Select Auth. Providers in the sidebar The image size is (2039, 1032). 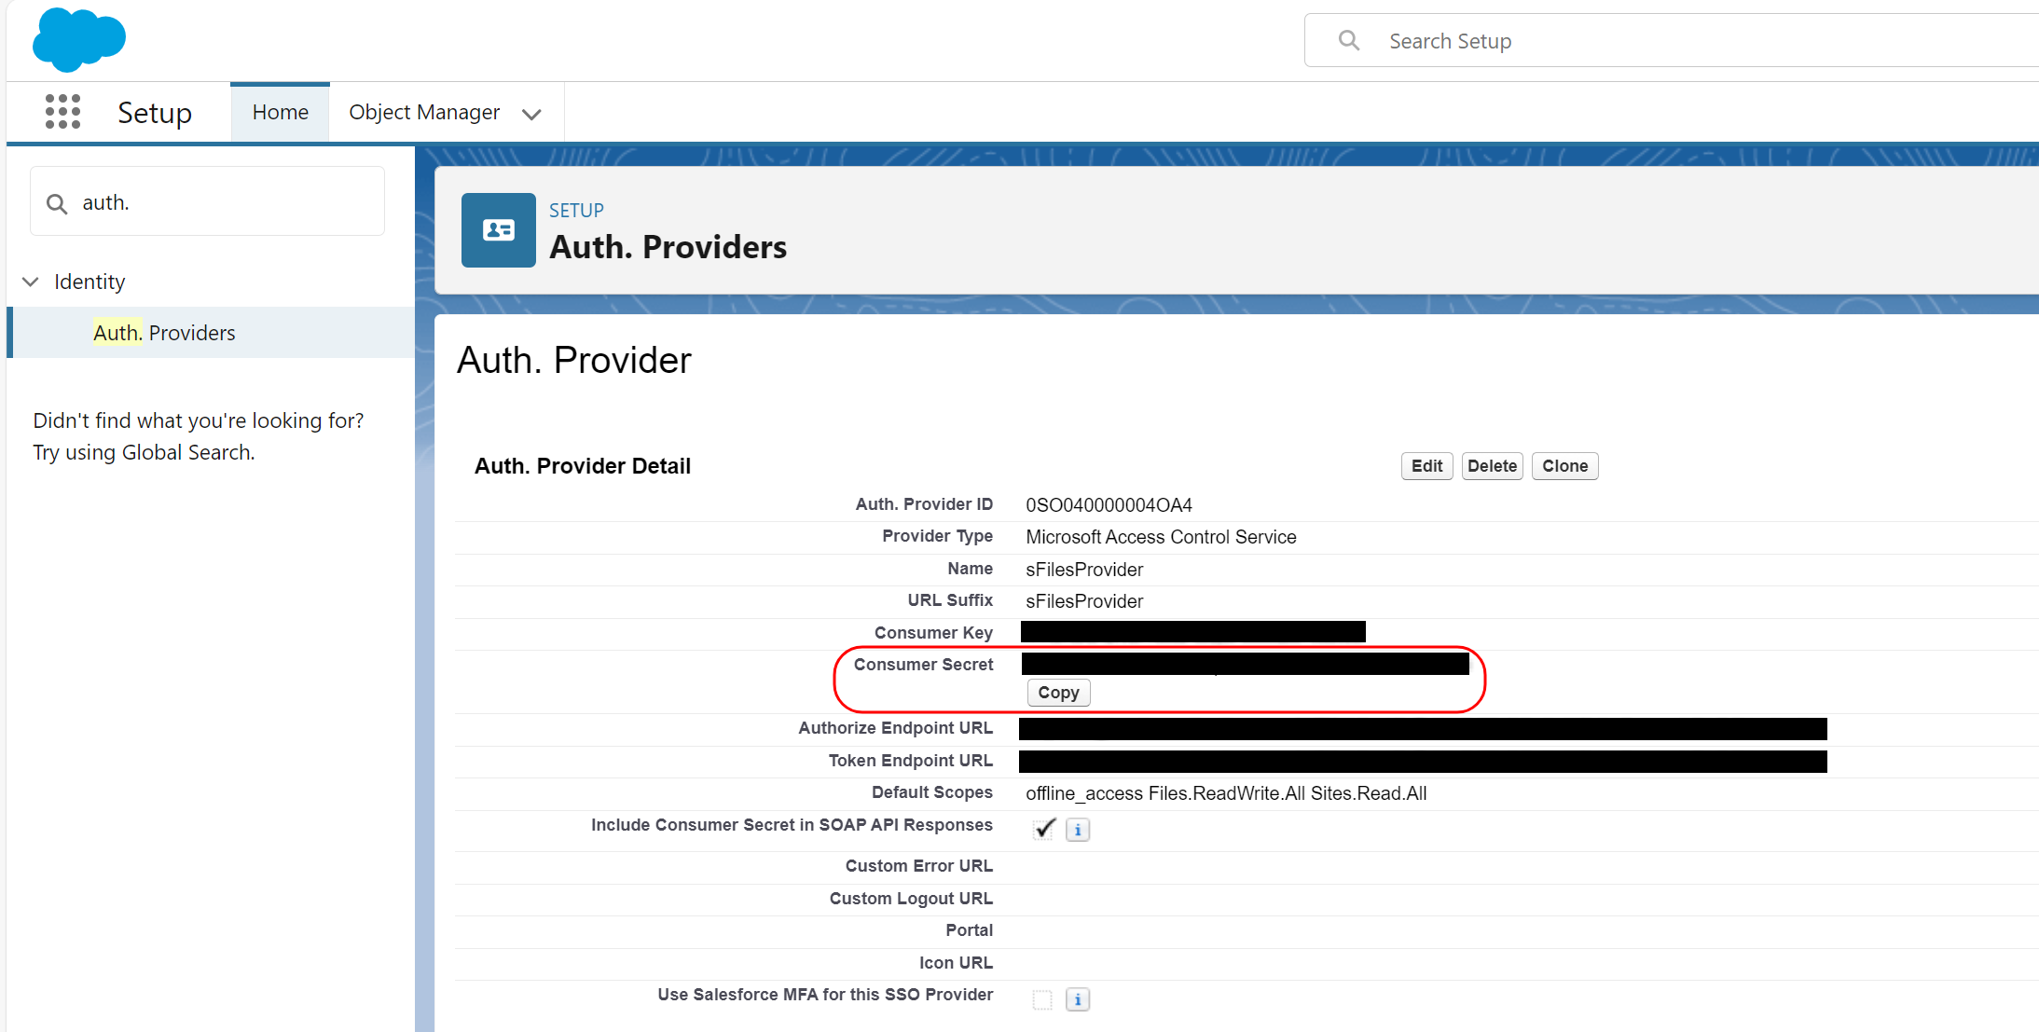(211, 333)
